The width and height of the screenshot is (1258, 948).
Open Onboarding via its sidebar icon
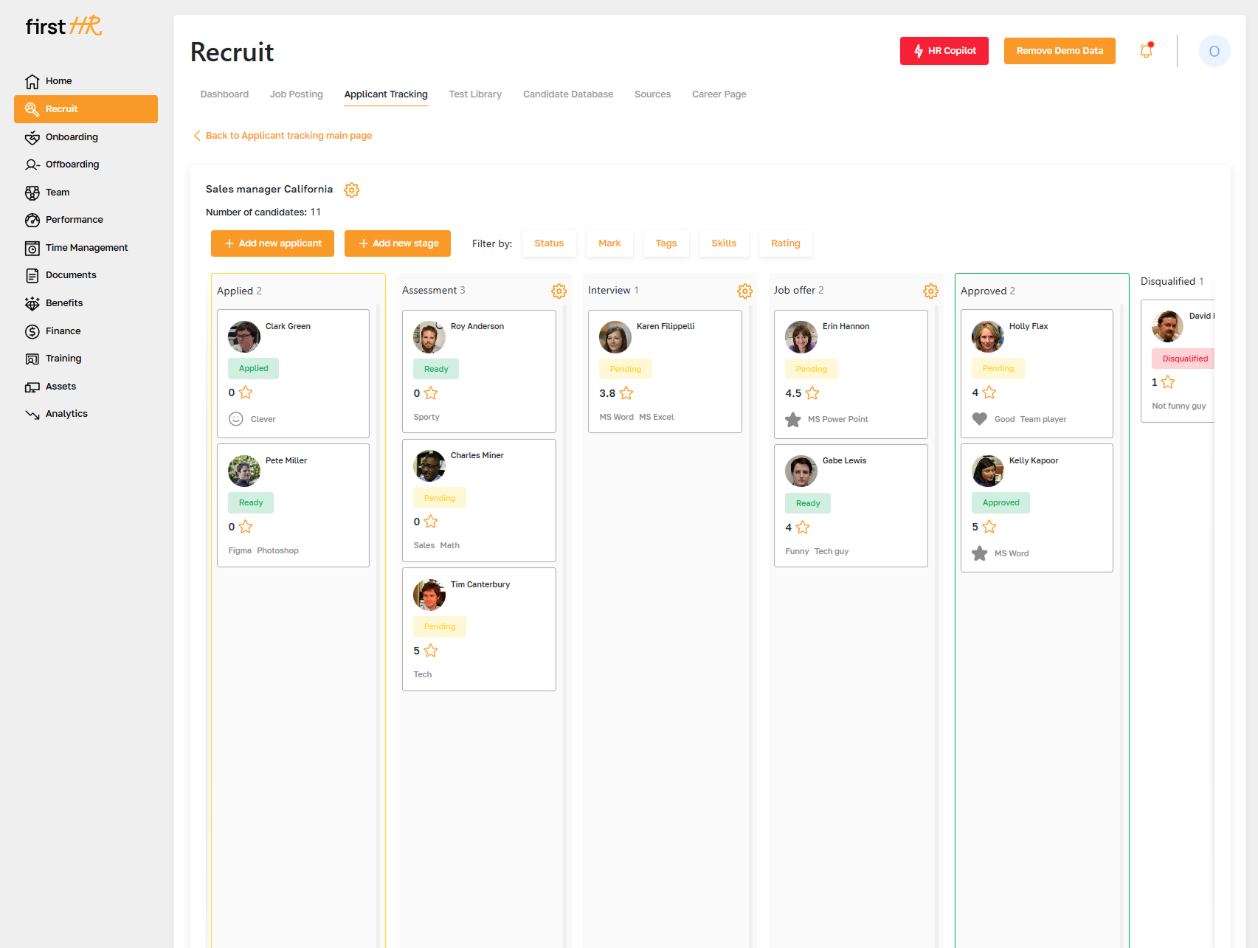pos(32,137)
